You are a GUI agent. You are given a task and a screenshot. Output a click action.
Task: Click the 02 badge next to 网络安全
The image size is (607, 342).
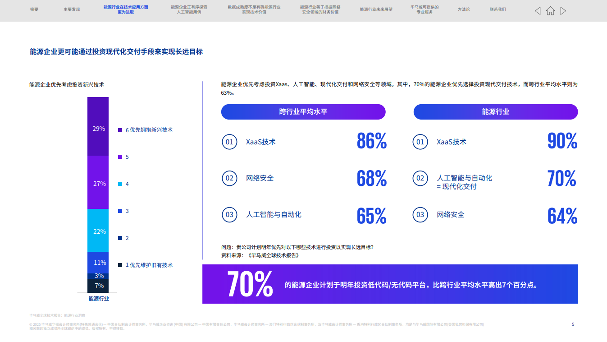(230, 178)
